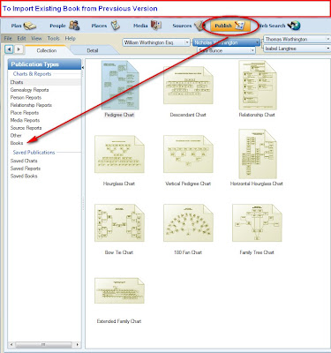Image resolution: width=331 pixels, height=353 pixels.
Task: Select the Descendant Chart thumbnail
Action: pyautogui.click(x=188, y=86)
